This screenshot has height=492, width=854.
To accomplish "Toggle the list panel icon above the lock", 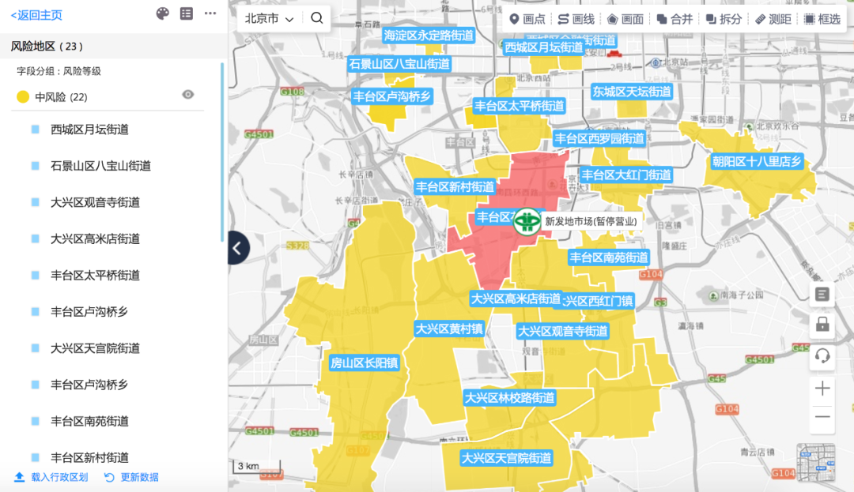I will (821, 294).
